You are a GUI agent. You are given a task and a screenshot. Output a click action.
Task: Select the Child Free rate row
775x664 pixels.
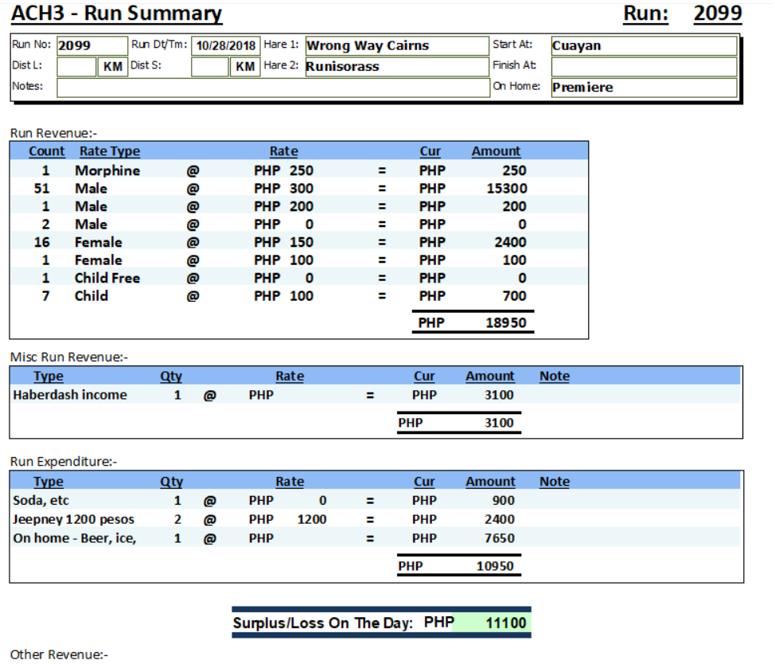point(107,278)
